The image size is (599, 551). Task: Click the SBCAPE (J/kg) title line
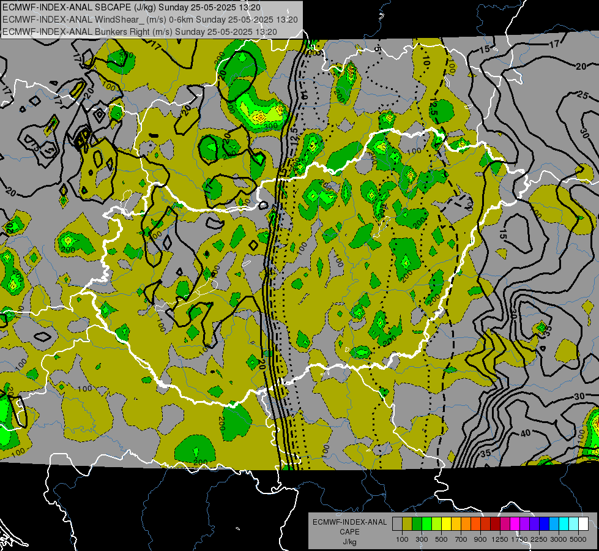[x=132, y=7]
